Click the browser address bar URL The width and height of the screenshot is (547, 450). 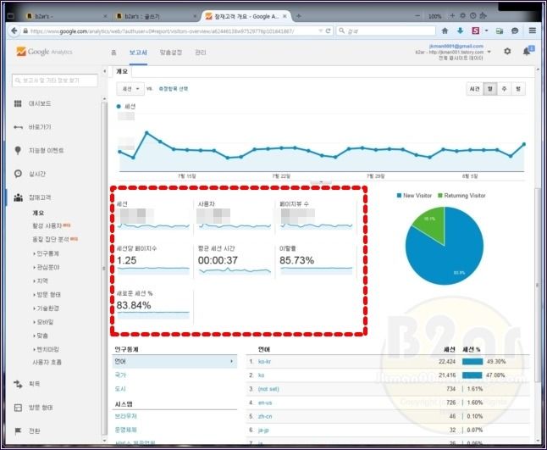[x=163, y=31]
